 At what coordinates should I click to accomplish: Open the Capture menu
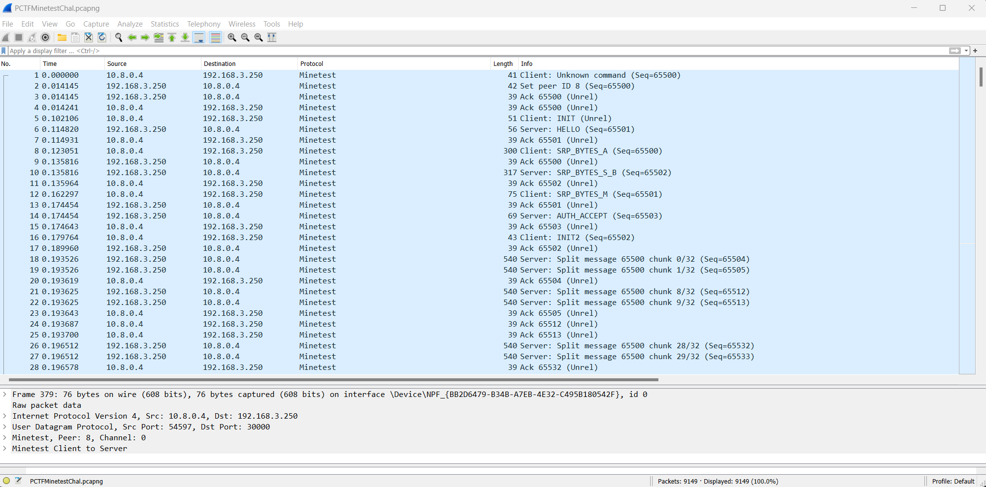96,24
